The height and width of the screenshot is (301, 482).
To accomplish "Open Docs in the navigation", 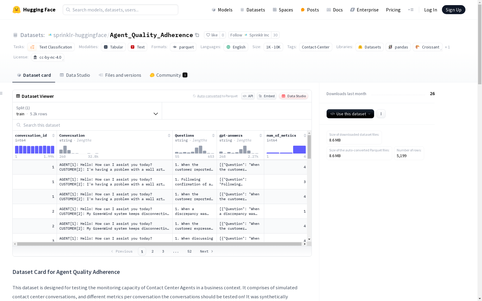I will click(335, 10).
